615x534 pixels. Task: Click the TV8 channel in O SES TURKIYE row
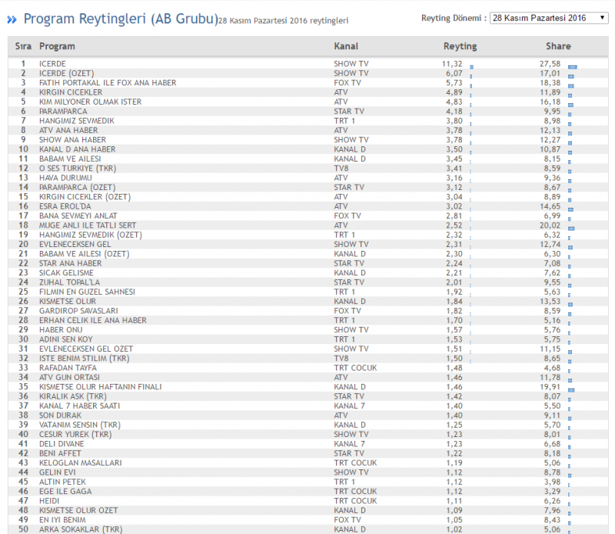pyautogui.click(x=341, y=169)
